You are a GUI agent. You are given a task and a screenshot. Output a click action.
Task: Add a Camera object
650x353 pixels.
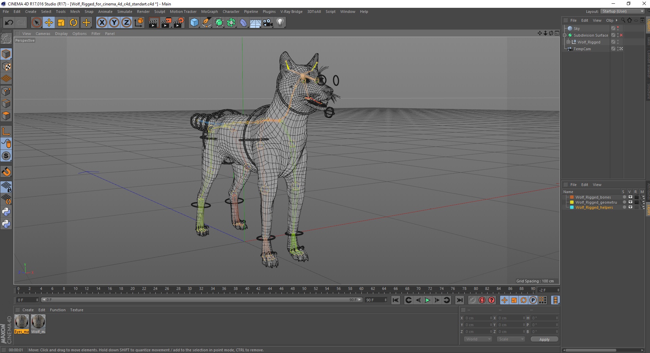[268, 23]
